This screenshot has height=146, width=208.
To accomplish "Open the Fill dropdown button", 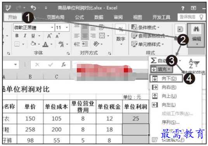I will pos(161,69).
